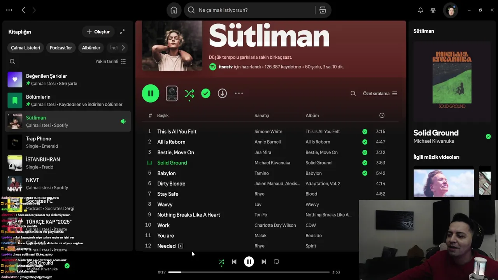Pause in bottom player bar

click(x=249, y=262)
